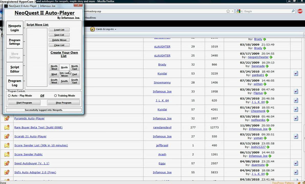Click page icon in 03/24/2010 18:40:04 row

296,73
